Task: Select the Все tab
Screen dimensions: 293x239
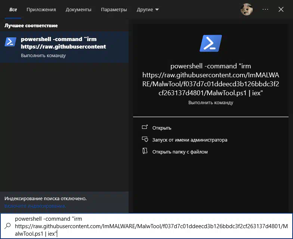Action: pyautogui.click(x=13, y=10)
